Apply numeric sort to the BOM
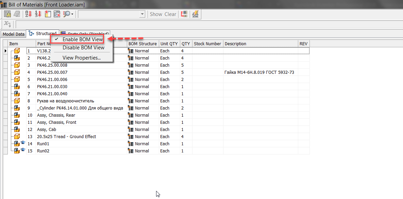403x199 pixels. tap(38, 14)
